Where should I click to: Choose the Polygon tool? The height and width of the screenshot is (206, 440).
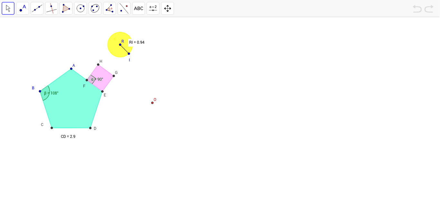coord(66,8)
